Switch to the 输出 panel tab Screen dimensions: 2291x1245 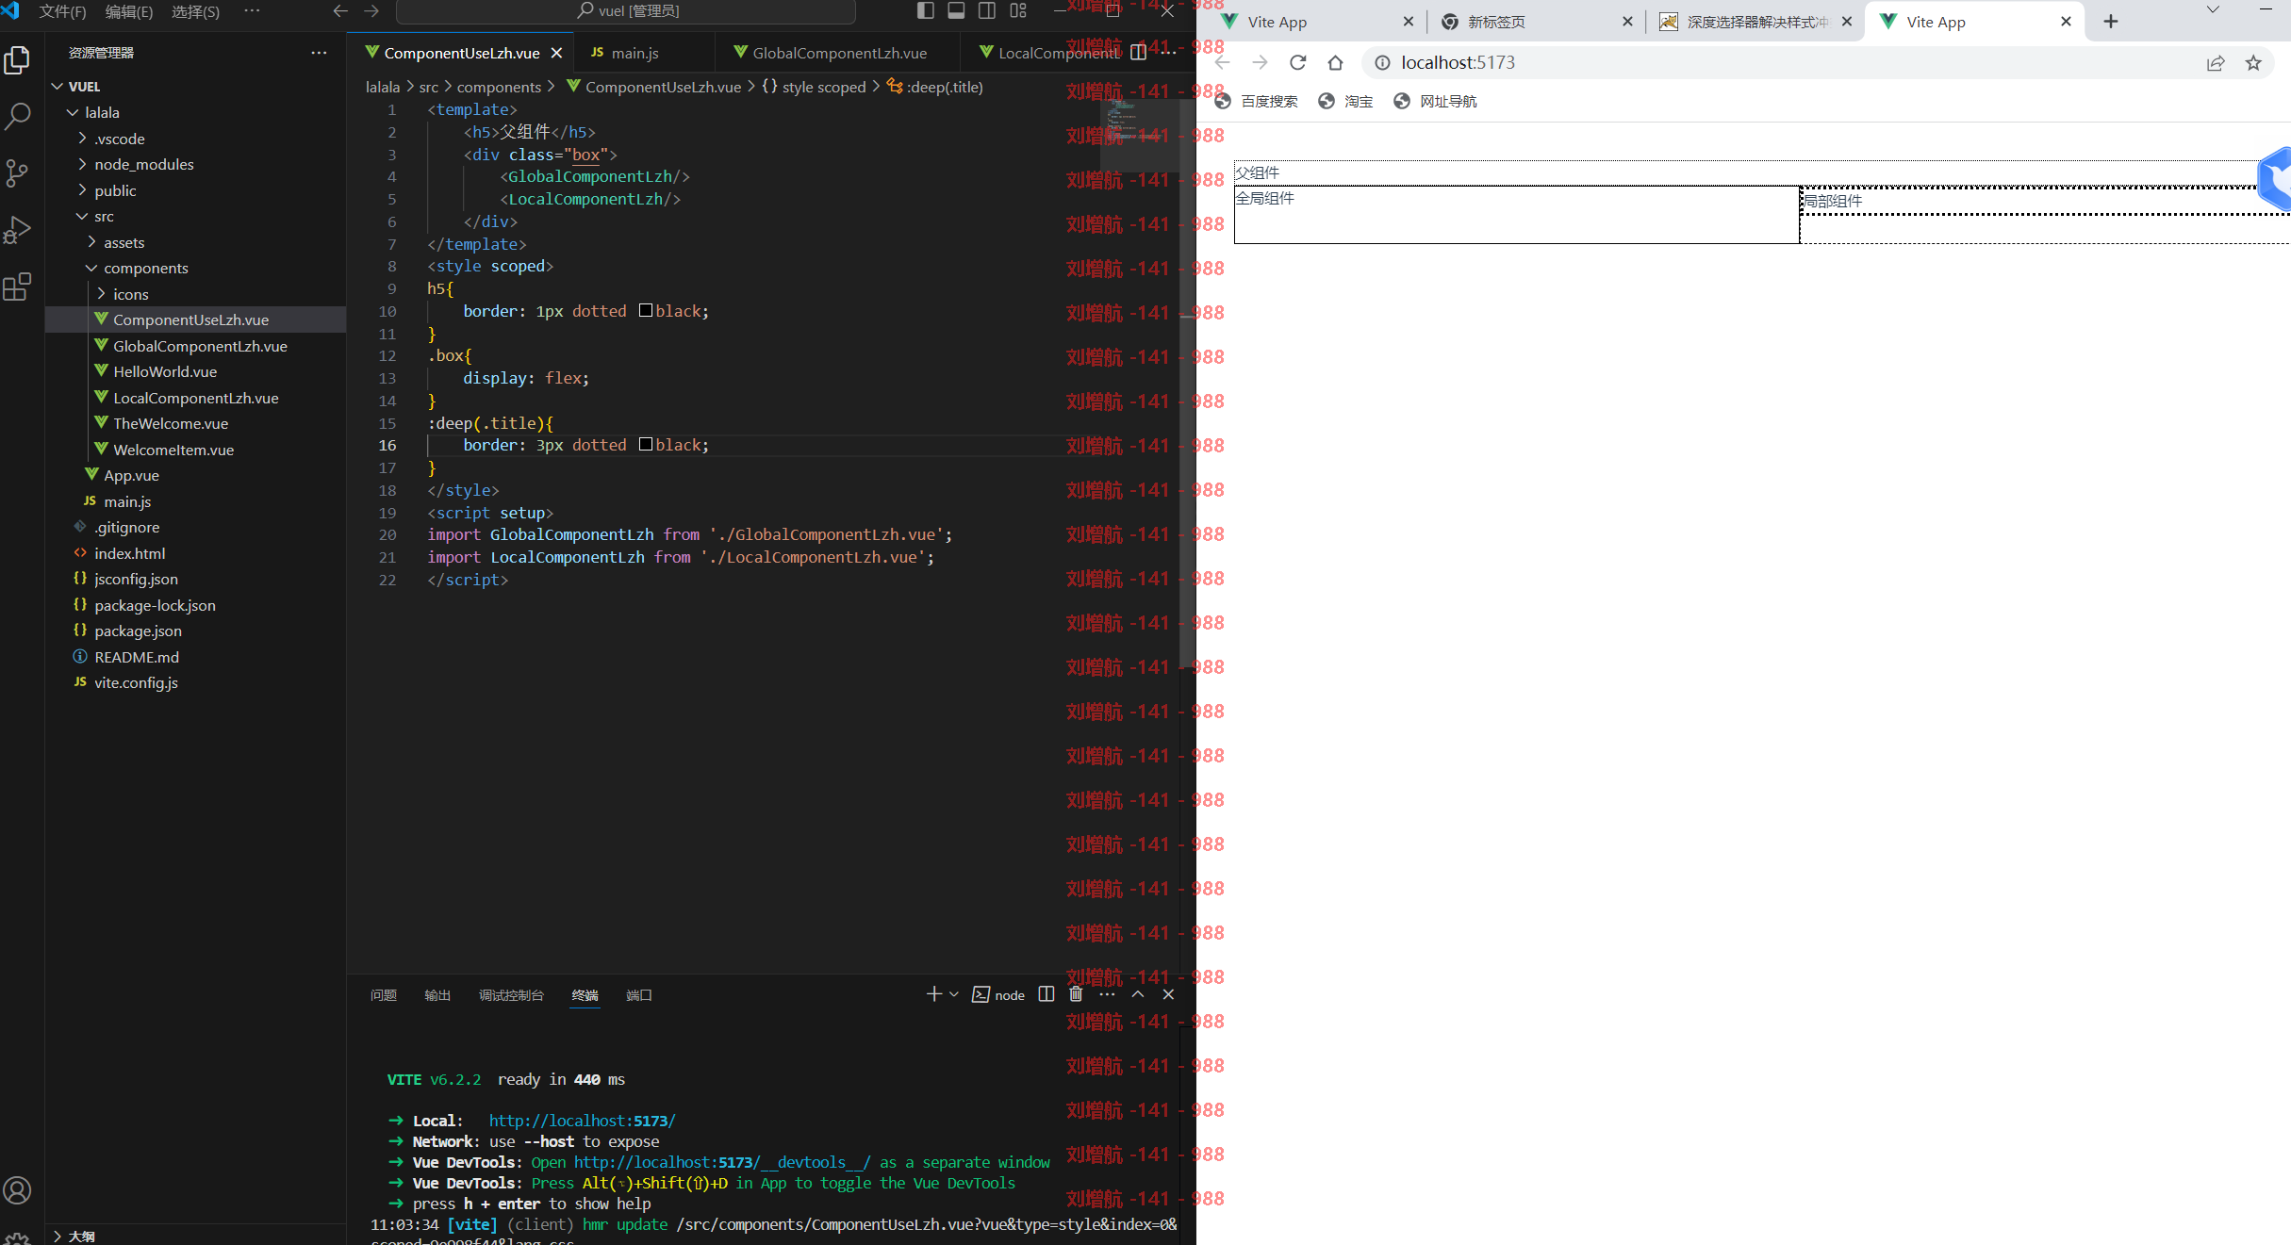[437, 995]
